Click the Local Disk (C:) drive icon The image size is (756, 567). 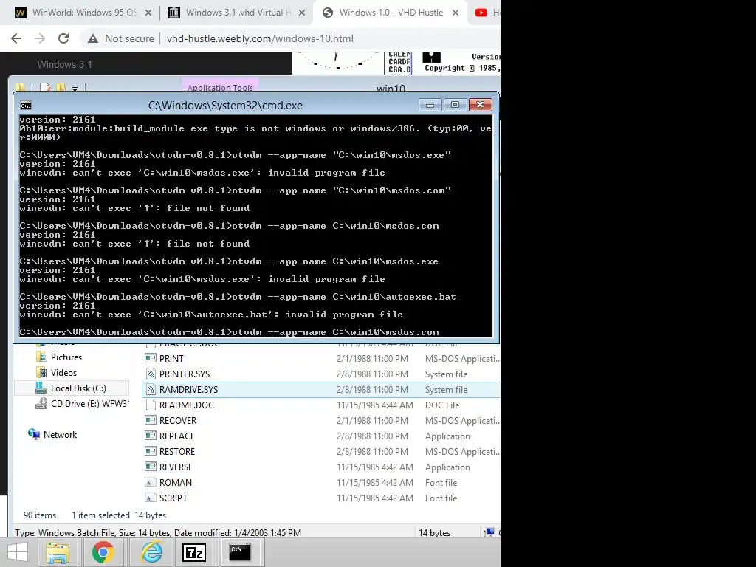click(x=41, y=388)
